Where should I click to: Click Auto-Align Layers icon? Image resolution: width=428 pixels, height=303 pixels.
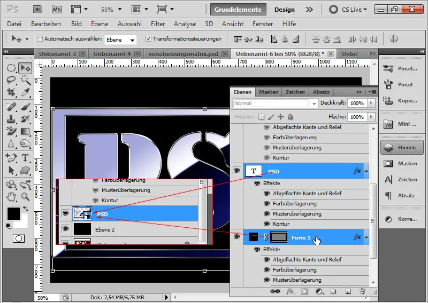pyautogui.click(x=393, y=38)
